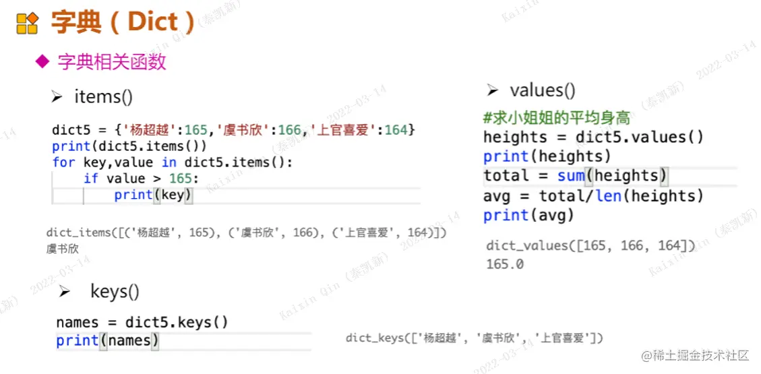This screenshot has width=761, height=374.
Task: Click the green comment '#求小姐姐的平均身高'
Action: pyautogui.click(x=557, y=117)
